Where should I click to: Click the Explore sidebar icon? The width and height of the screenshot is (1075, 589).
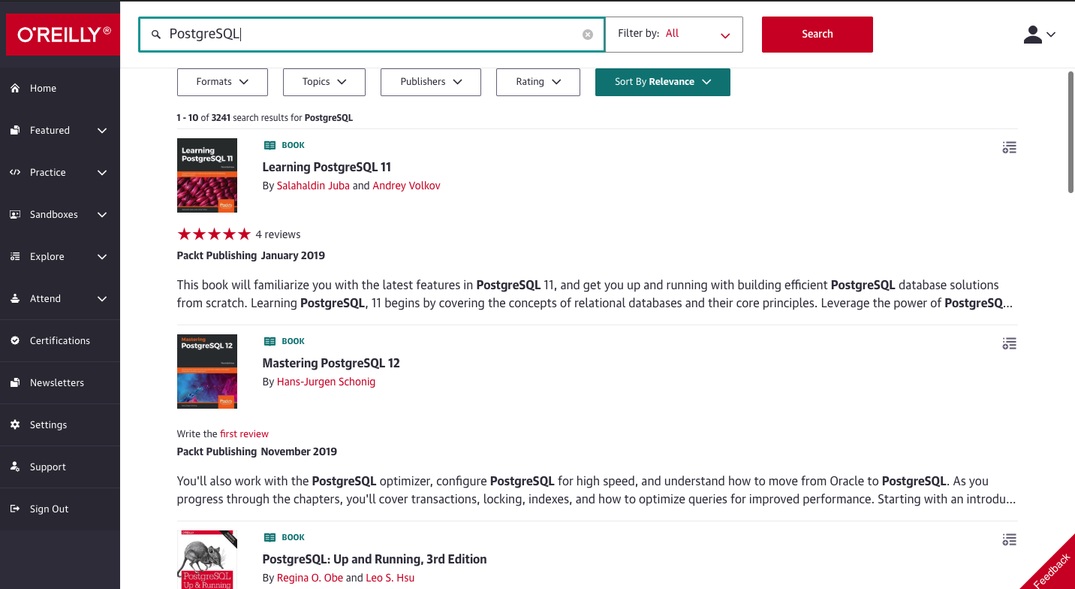click(15, 256)
